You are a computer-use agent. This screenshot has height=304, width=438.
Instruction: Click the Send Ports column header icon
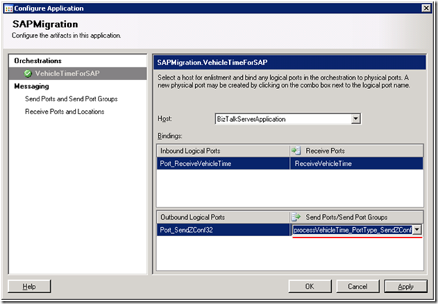coord(296,216)
